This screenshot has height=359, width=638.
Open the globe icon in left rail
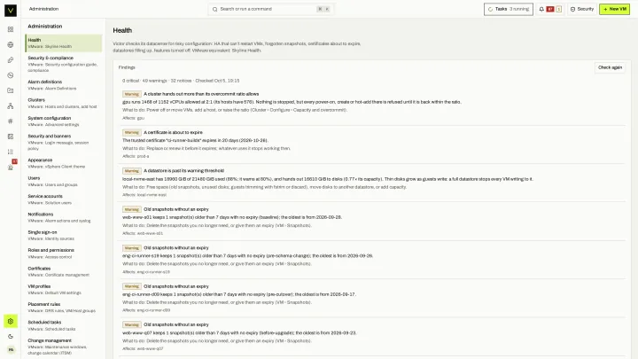[11, 45]
